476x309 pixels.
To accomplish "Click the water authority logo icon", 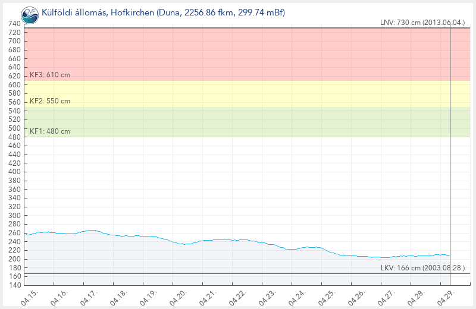I will (x=29, y=13).
